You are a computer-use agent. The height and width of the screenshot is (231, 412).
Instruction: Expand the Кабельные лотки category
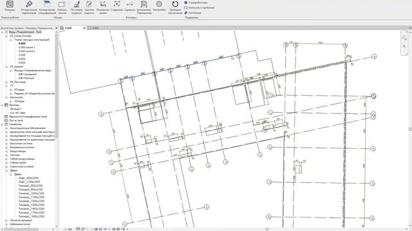coord(6,224)
